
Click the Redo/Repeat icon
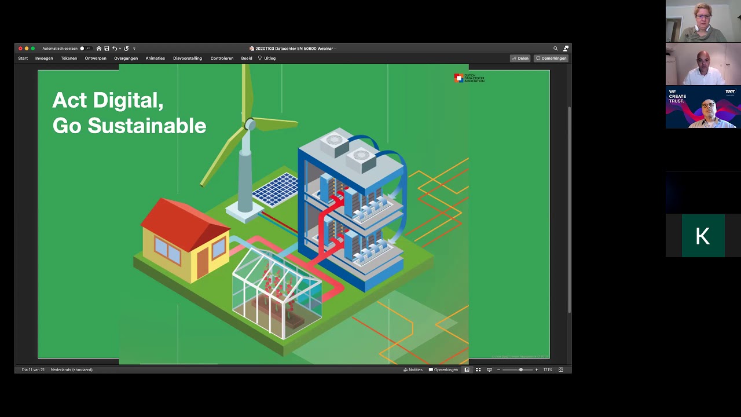126,49
